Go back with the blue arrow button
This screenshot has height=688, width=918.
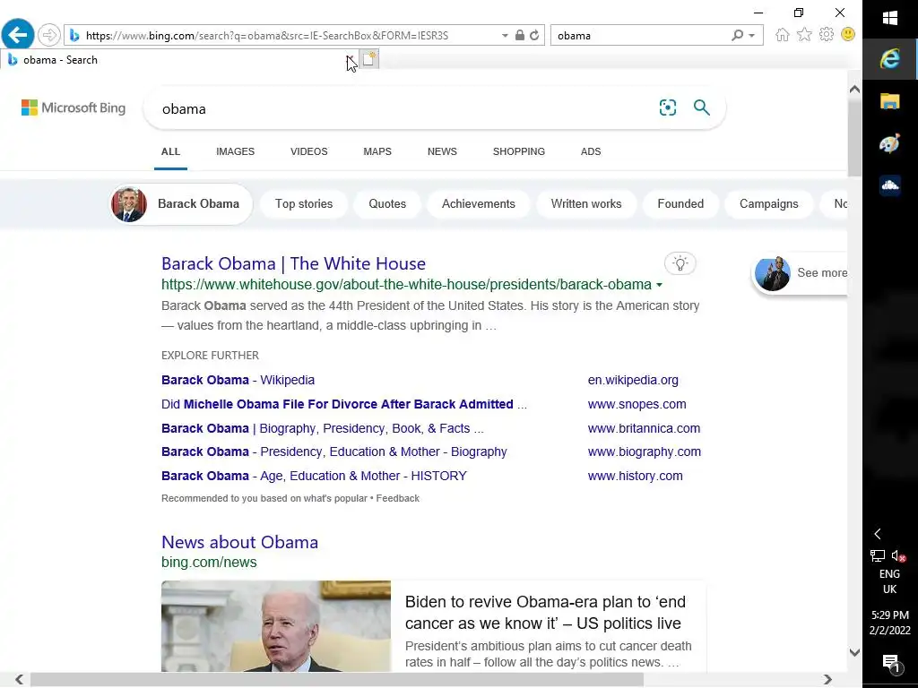pos(18,35)
